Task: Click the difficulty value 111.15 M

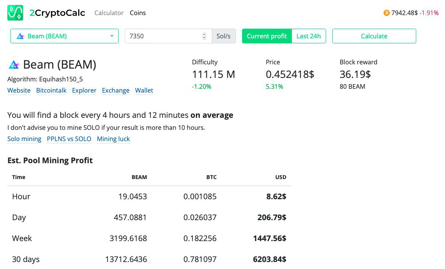Action: (x=214, y=74)
